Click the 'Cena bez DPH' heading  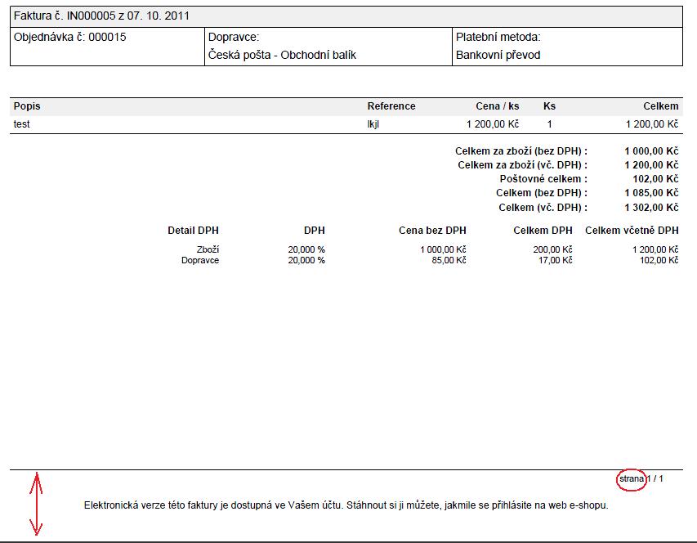coord(432,231)
